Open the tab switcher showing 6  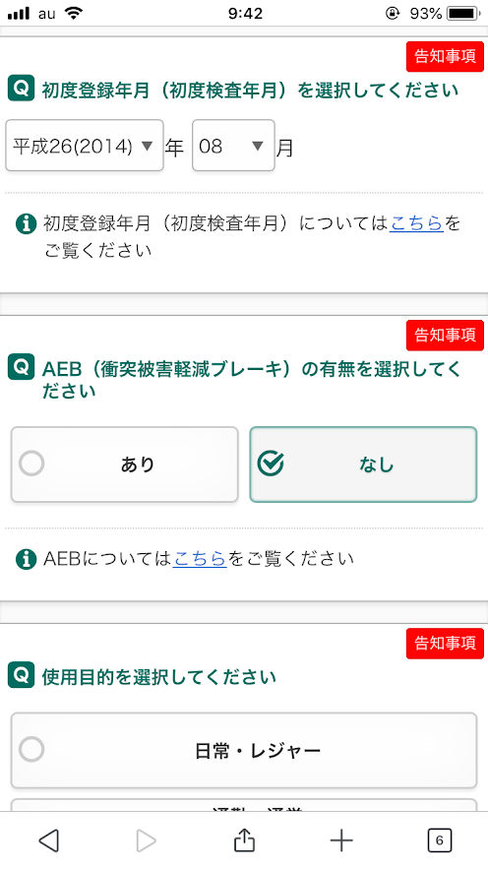coord(439,840)
